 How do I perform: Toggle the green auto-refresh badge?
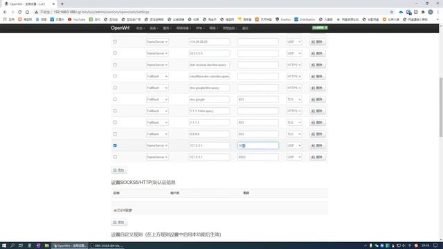(x=320, y=28)
